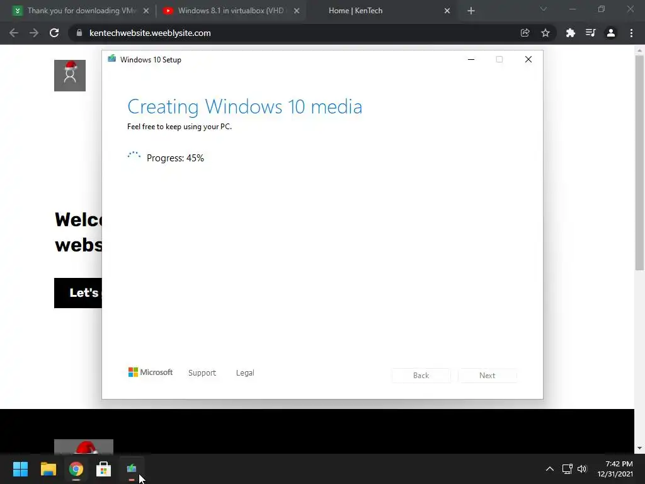Show hidden system tray icons
Screen dimensions: 645x484
pos(549,469)
